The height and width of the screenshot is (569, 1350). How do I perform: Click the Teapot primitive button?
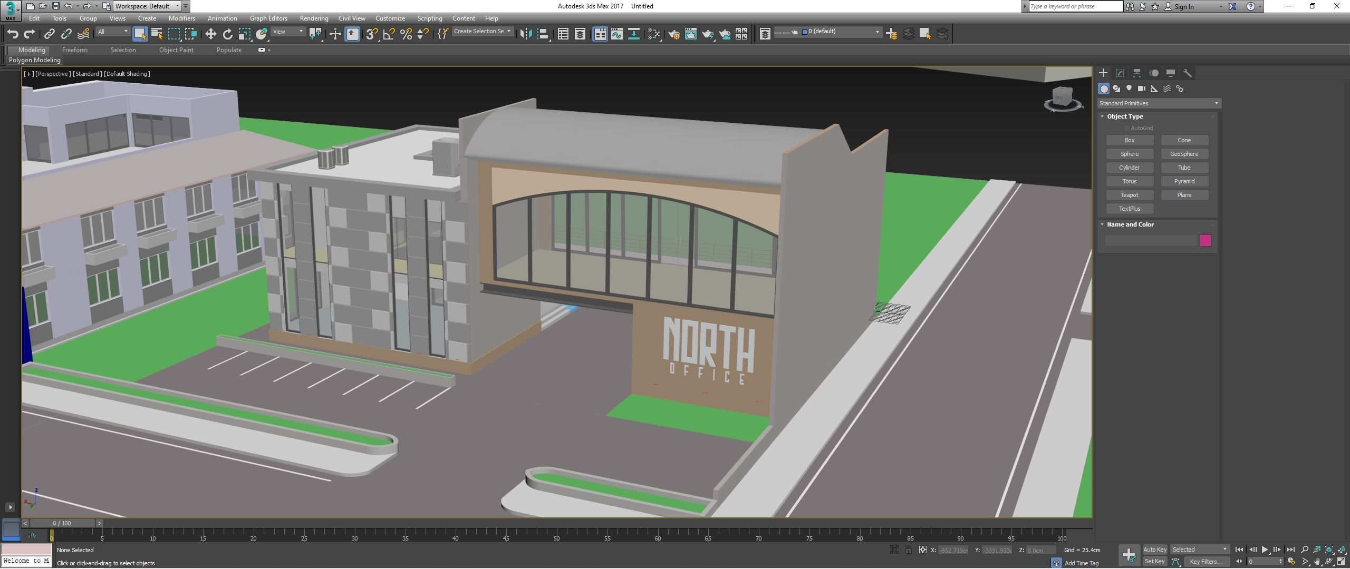pyautogui.click(x=1129, y=195)
